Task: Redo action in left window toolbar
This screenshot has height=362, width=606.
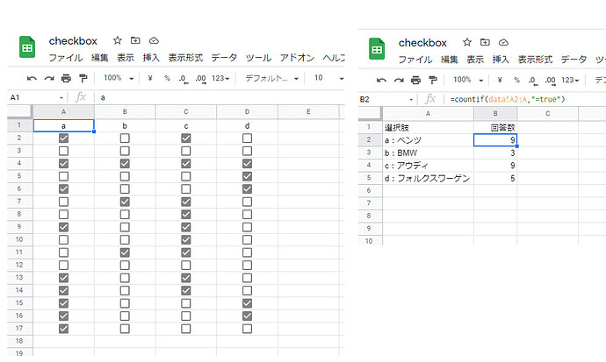Action: pos(49,79)
